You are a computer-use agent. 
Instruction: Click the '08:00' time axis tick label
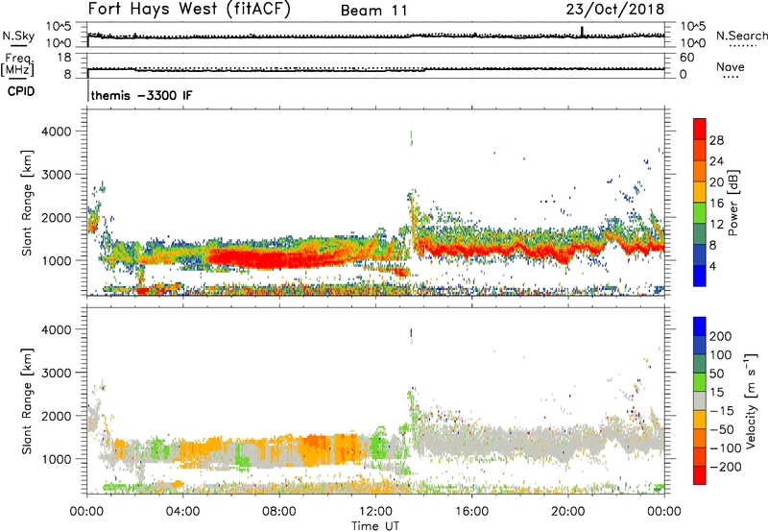(279, 512)
